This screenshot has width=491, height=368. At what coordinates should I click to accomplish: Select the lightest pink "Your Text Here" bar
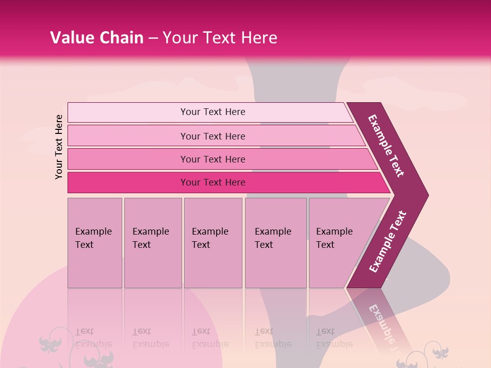pyautogui.click(x=213, y=112)
